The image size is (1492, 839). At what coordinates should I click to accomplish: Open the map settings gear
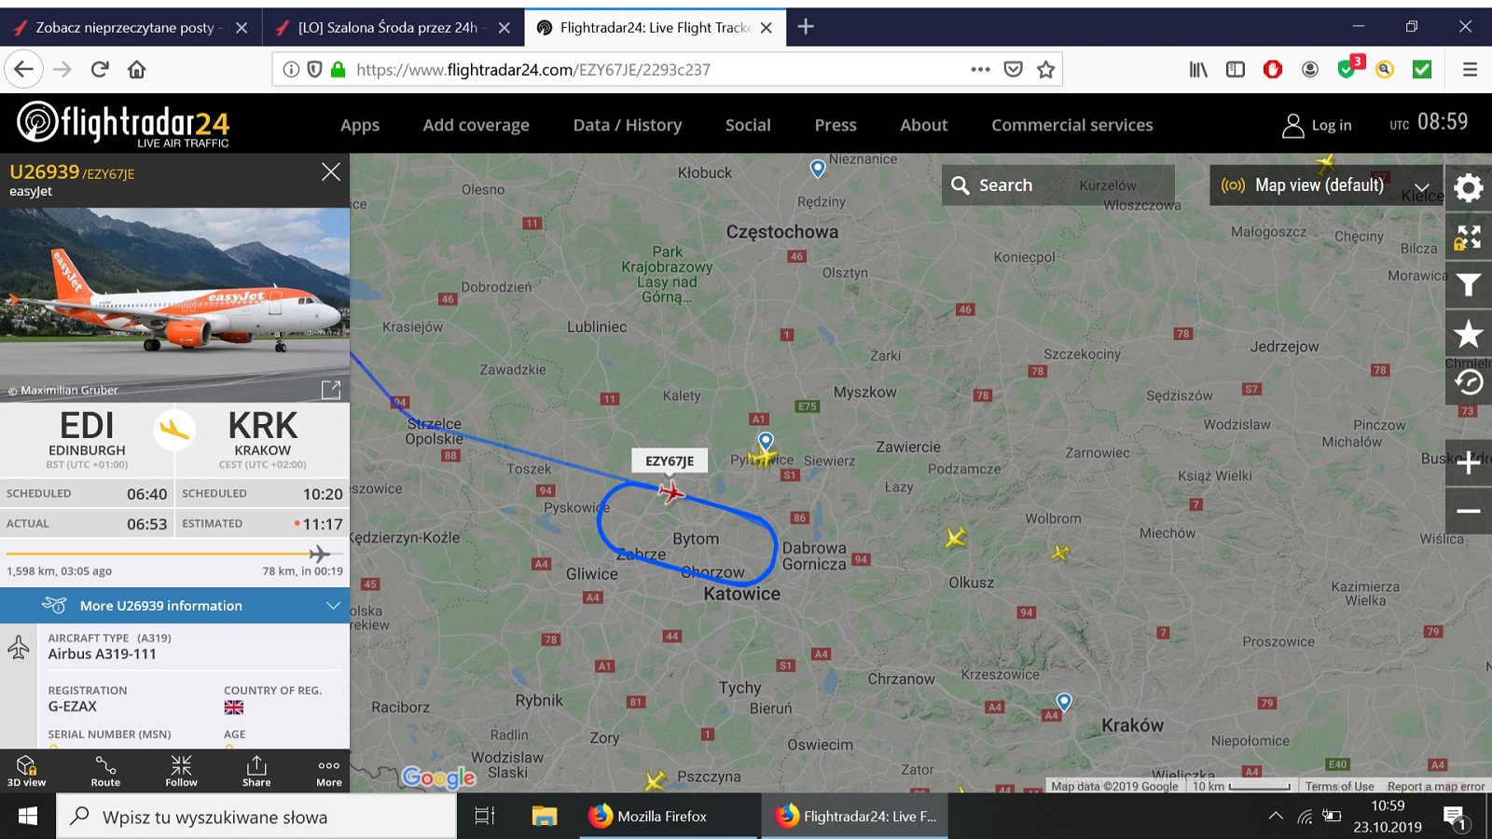tap(1469, 188)
